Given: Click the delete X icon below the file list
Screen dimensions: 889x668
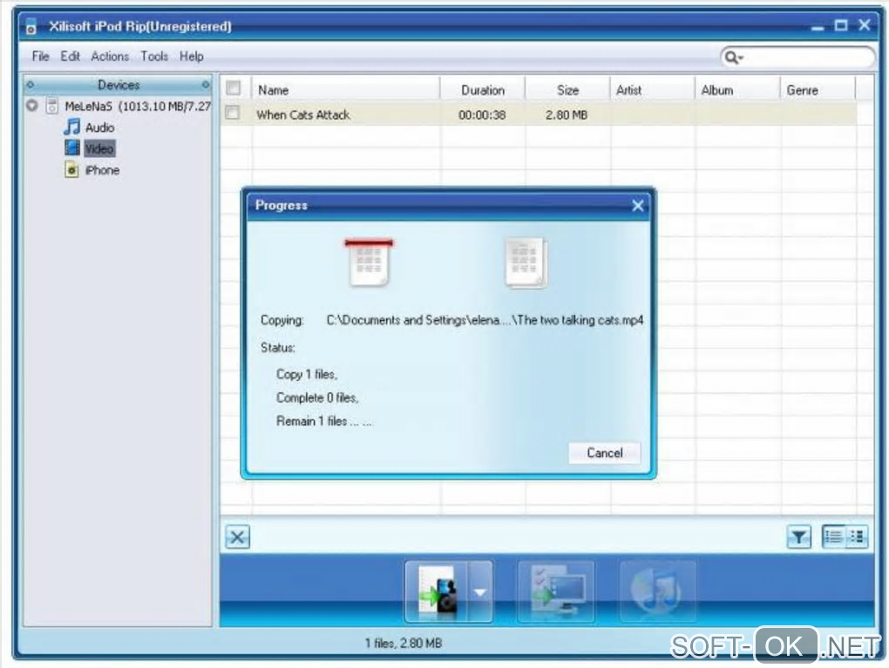Looking at the screenshot, I should [x=238, y=537].
